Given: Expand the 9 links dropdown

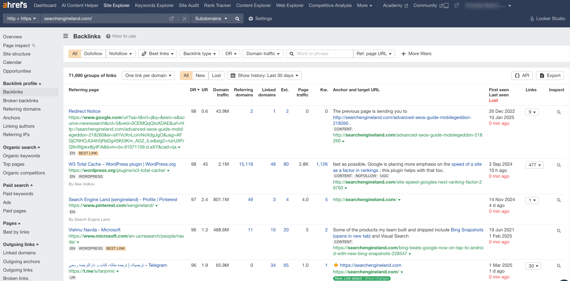Looking at the screenshot, I should (532, 112).
